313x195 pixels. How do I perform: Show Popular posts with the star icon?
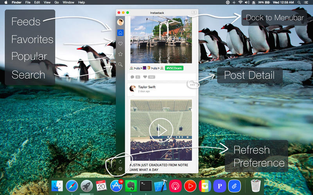121,54
